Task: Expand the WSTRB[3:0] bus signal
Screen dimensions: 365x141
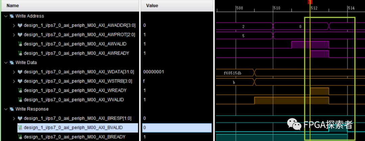Action: (x=14, y=81)
